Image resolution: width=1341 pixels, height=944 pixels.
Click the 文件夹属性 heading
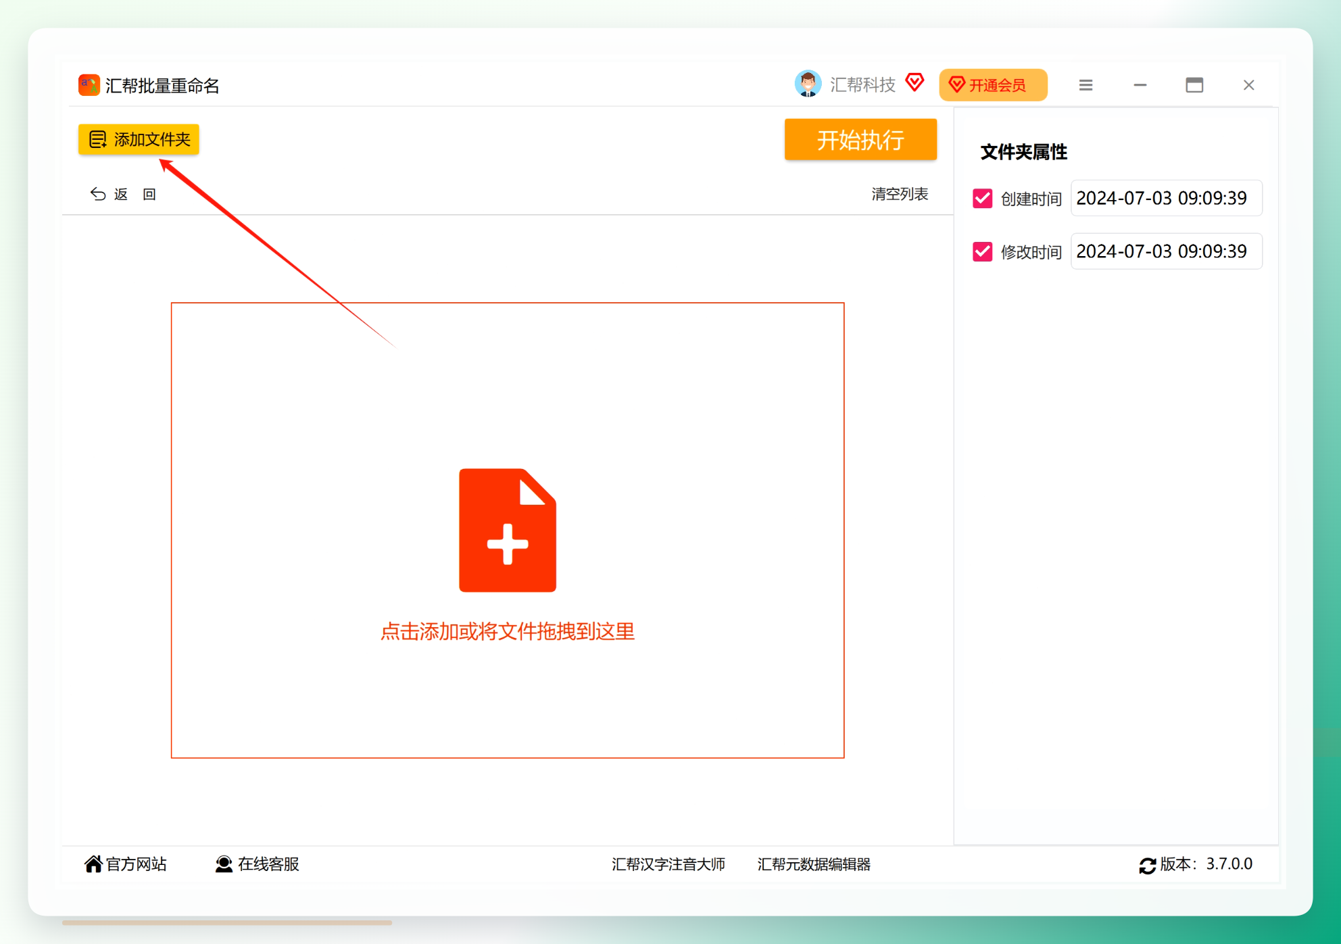(1023, 152)
